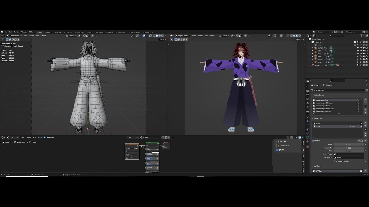Select Camera.001 in outliner

coord(322,48)
